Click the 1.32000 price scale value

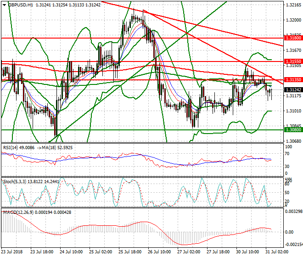(293, 20)
